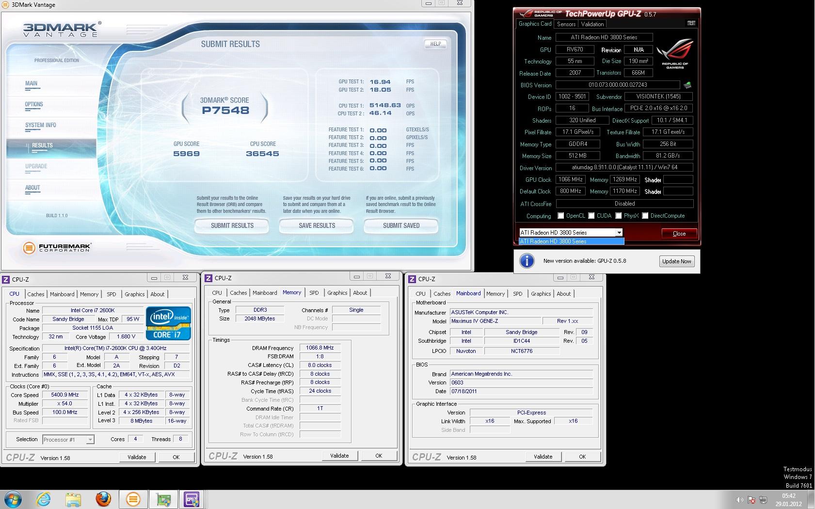Click the Intel Core i7 logo in CPU-Z

click(x=168, y=323)
